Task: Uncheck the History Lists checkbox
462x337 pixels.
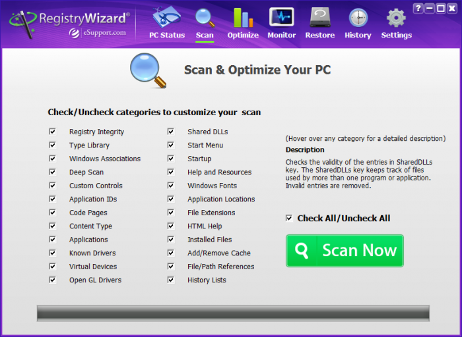Action: (171, 280)
